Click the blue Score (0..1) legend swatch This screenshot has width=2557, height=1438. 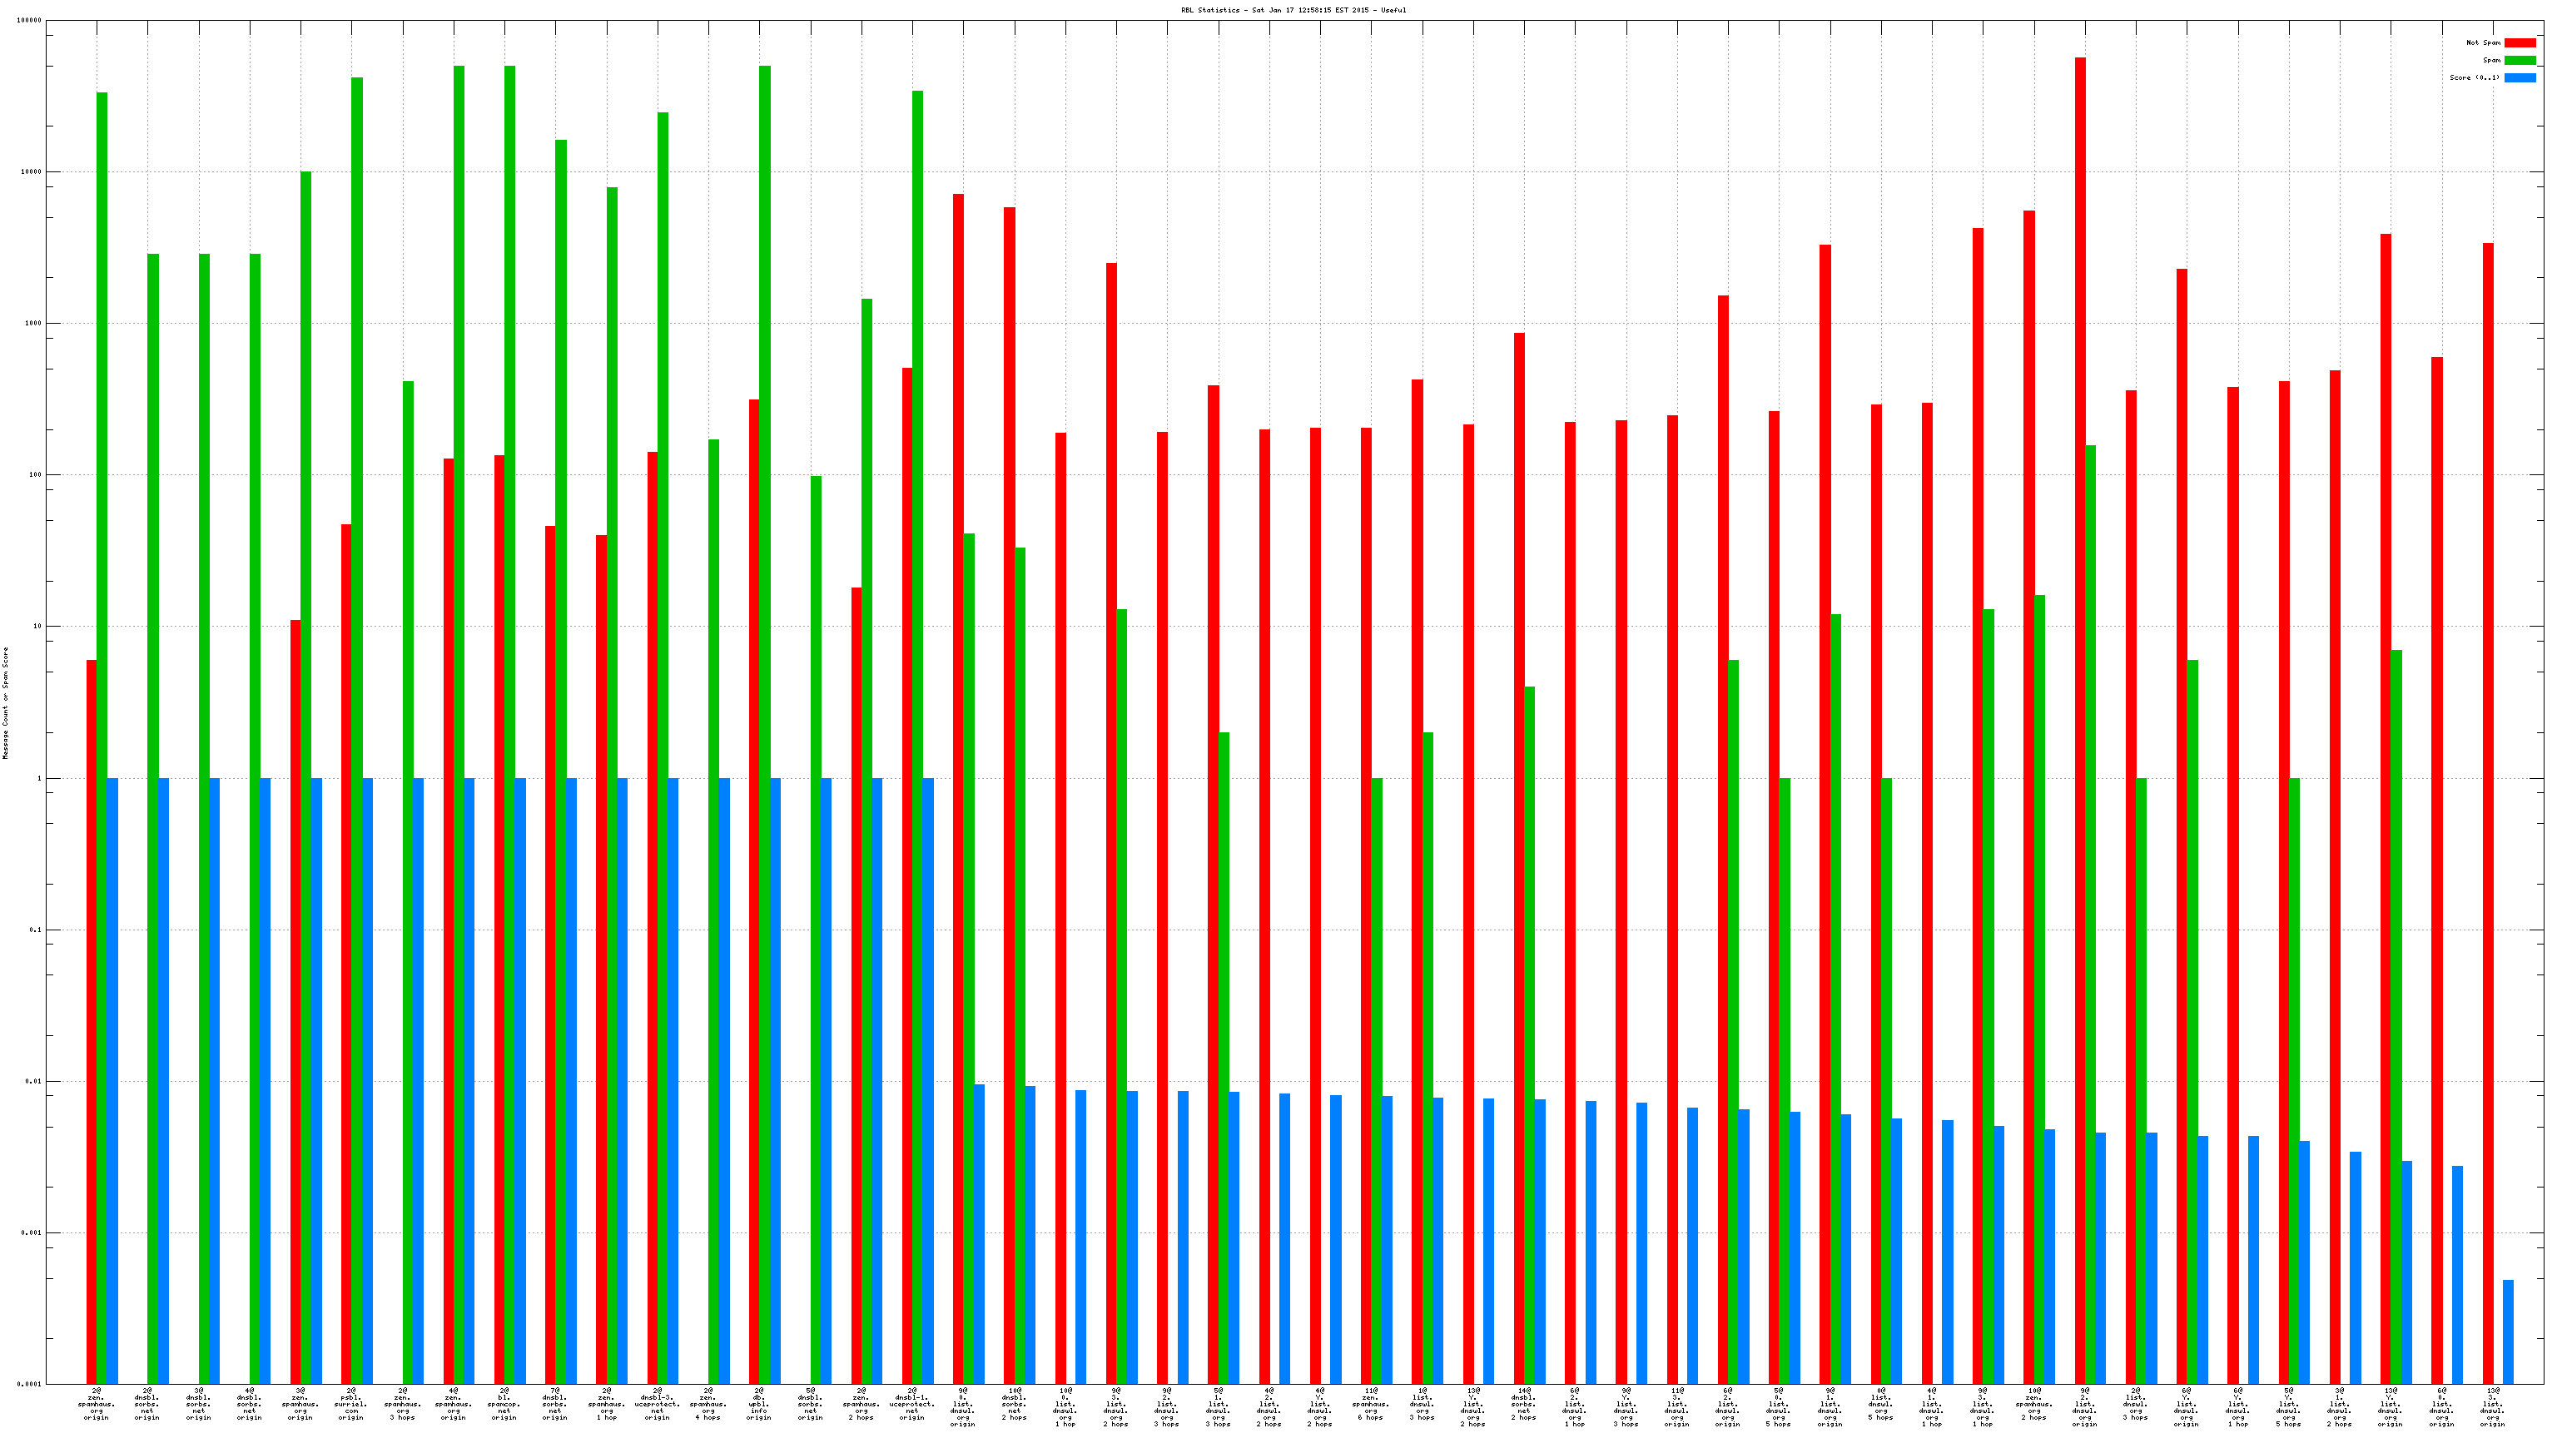click(2520, 77)
